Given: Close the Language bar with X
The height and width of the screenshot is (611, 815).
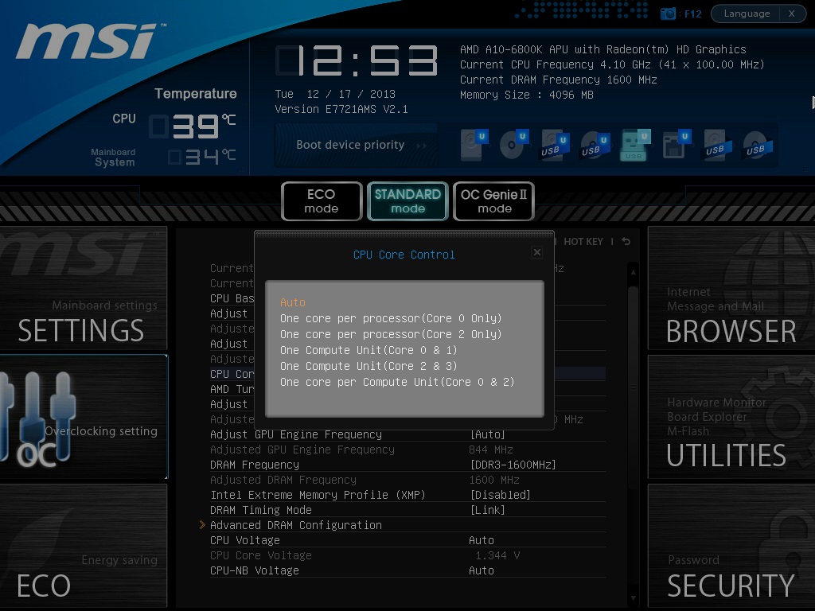Looking at the screenshot, I should 792,14.
